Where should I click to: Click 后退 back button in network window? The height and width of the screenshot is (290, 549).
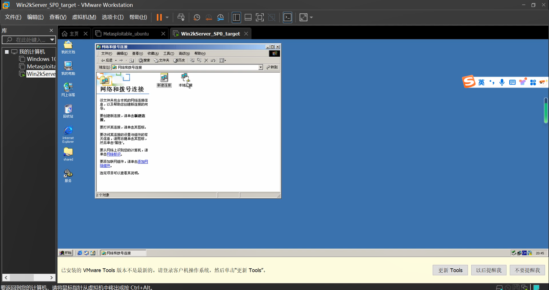pos(107,60)
